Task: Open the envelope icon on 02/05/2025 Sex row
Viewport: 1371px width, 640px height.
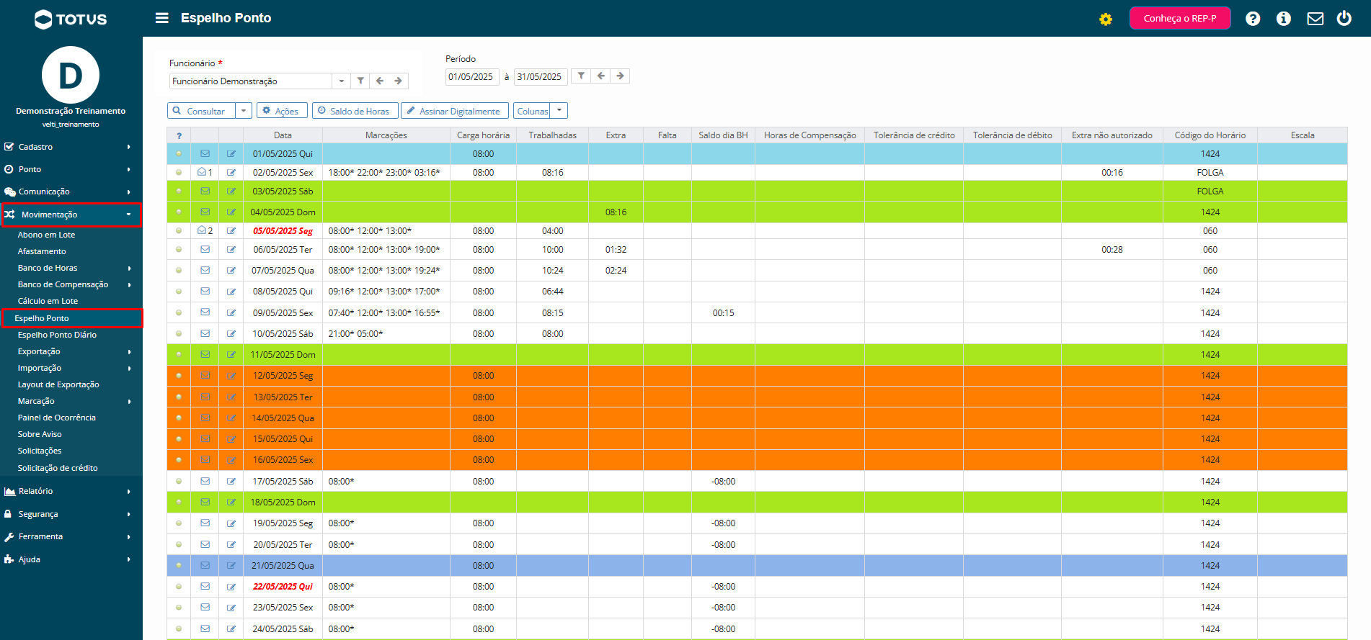Action: click(x=203, y=172)
